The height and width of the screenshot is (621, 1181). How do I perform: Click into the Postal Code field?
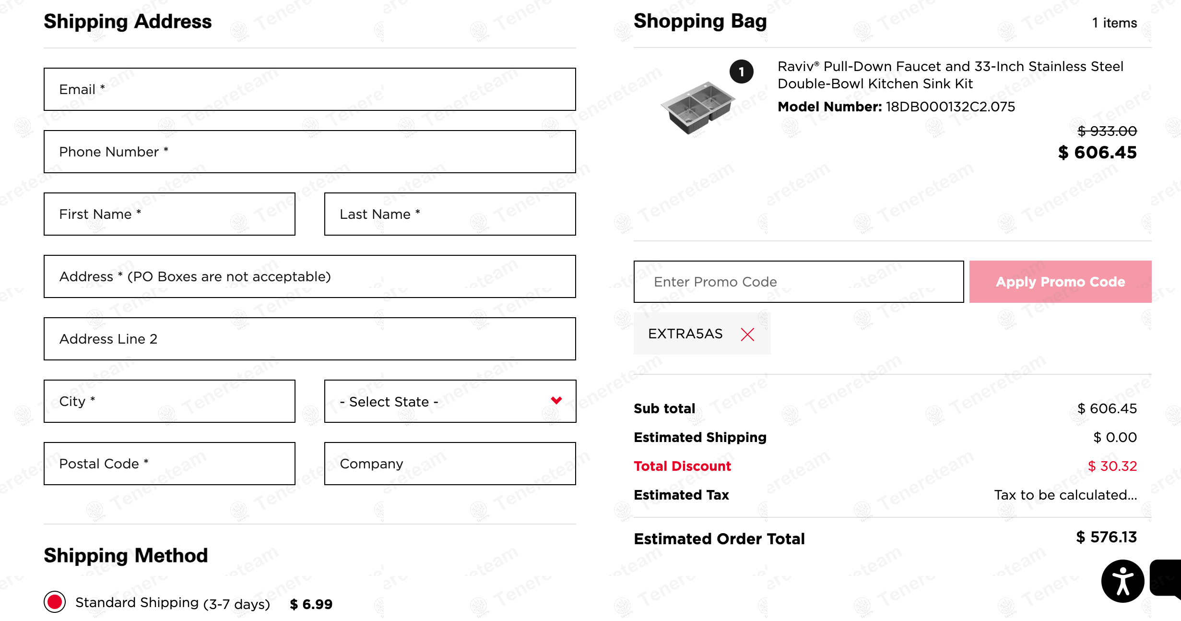click(169, 464)
